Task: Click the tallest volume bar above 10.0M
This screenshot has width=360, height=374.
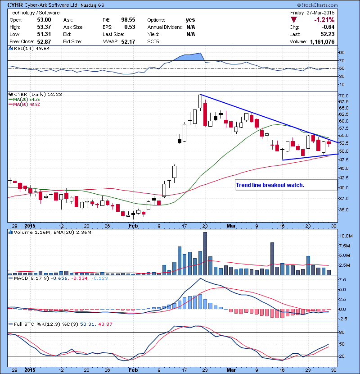Action: (x=205, y=254)
